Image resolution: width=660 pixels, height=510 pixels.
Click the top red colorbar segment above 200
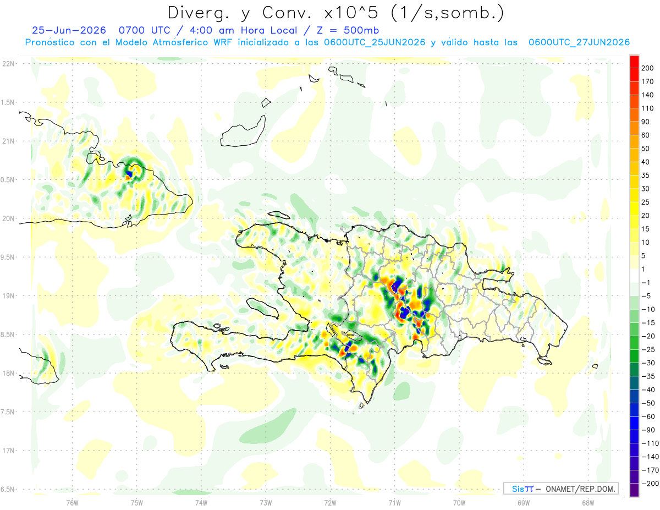point(635,62)
